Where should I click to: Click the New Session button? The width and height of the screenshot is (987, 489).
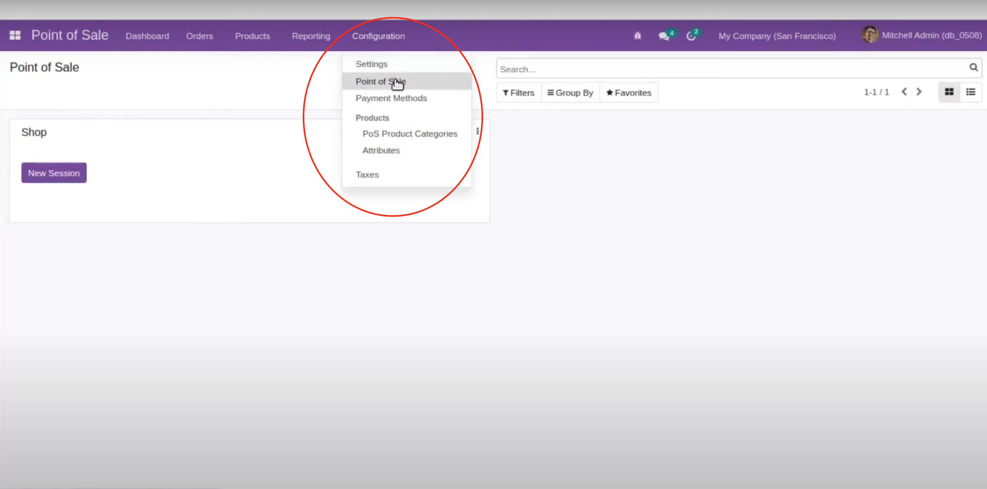[54, 173]
